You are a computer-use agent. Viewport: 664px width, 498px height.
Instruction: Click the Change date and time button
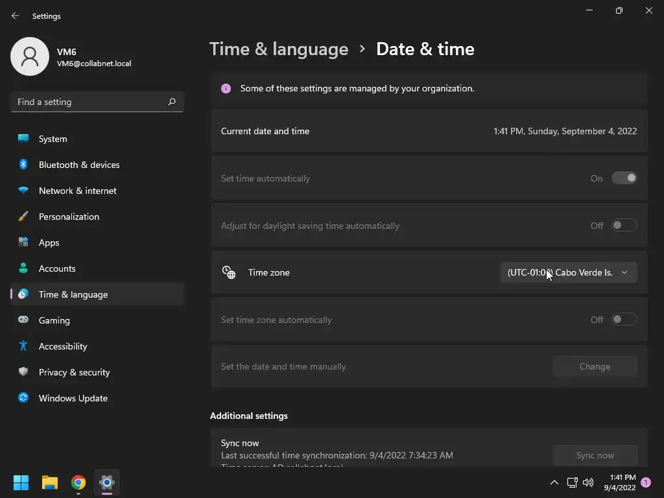(x=595, y=366)
